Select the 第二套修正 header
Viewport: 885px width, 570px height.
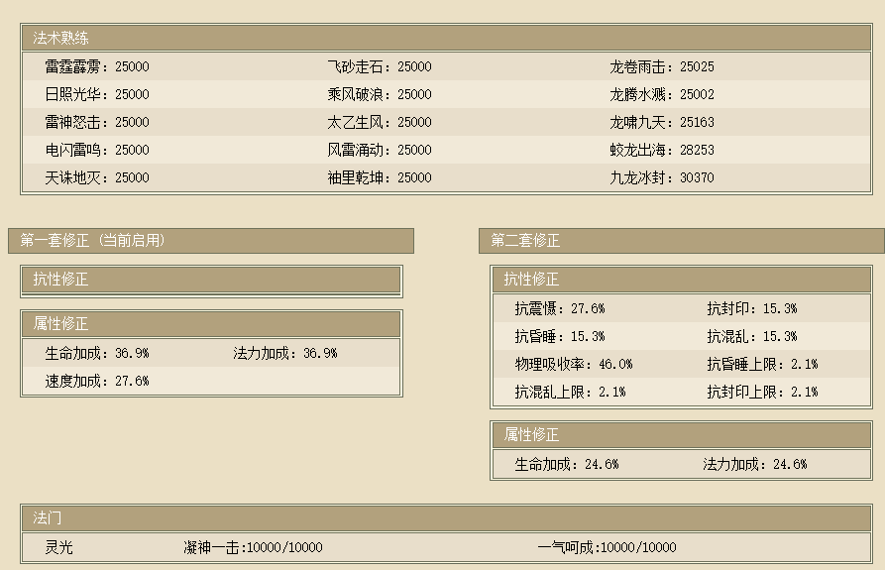[525, 241]
